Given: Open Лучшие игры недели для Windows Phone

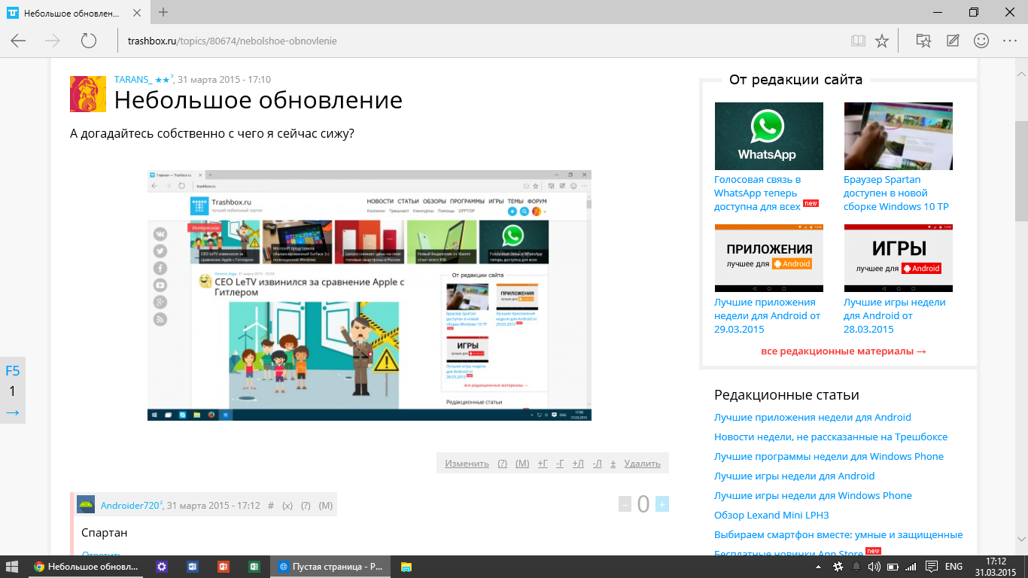Looking at the screenshot, I should 813,495.
